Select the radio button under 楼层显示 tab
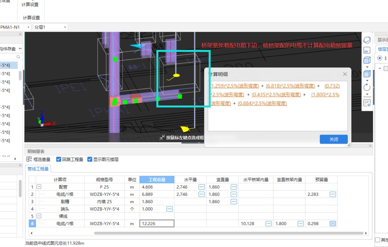The image size is (388, 247). pyautogui.click(x=380, y=58)
